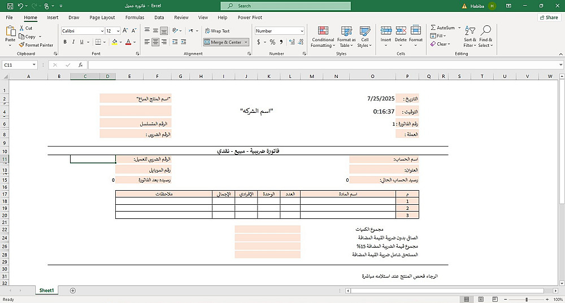Expand the Number format dropdown
The image size is (565, 303).
pyautogui.click(x=302, y=31)
